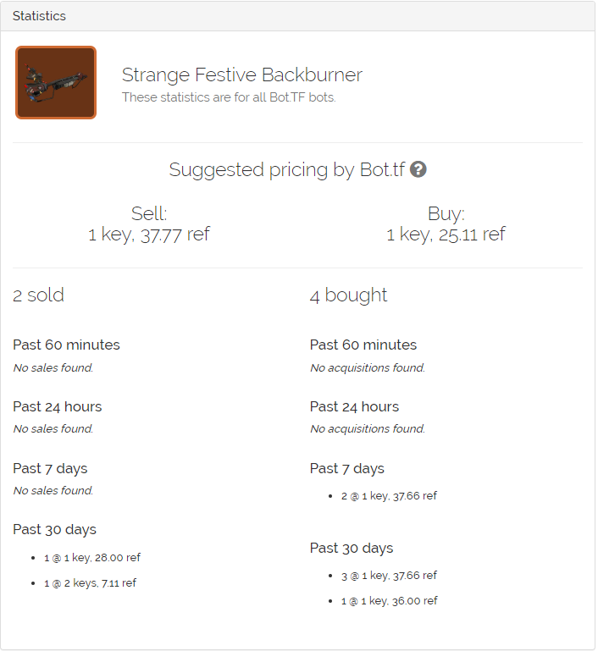Click the '1 @ 1 key, 28.00 ref' sale entry

(92, 558)
